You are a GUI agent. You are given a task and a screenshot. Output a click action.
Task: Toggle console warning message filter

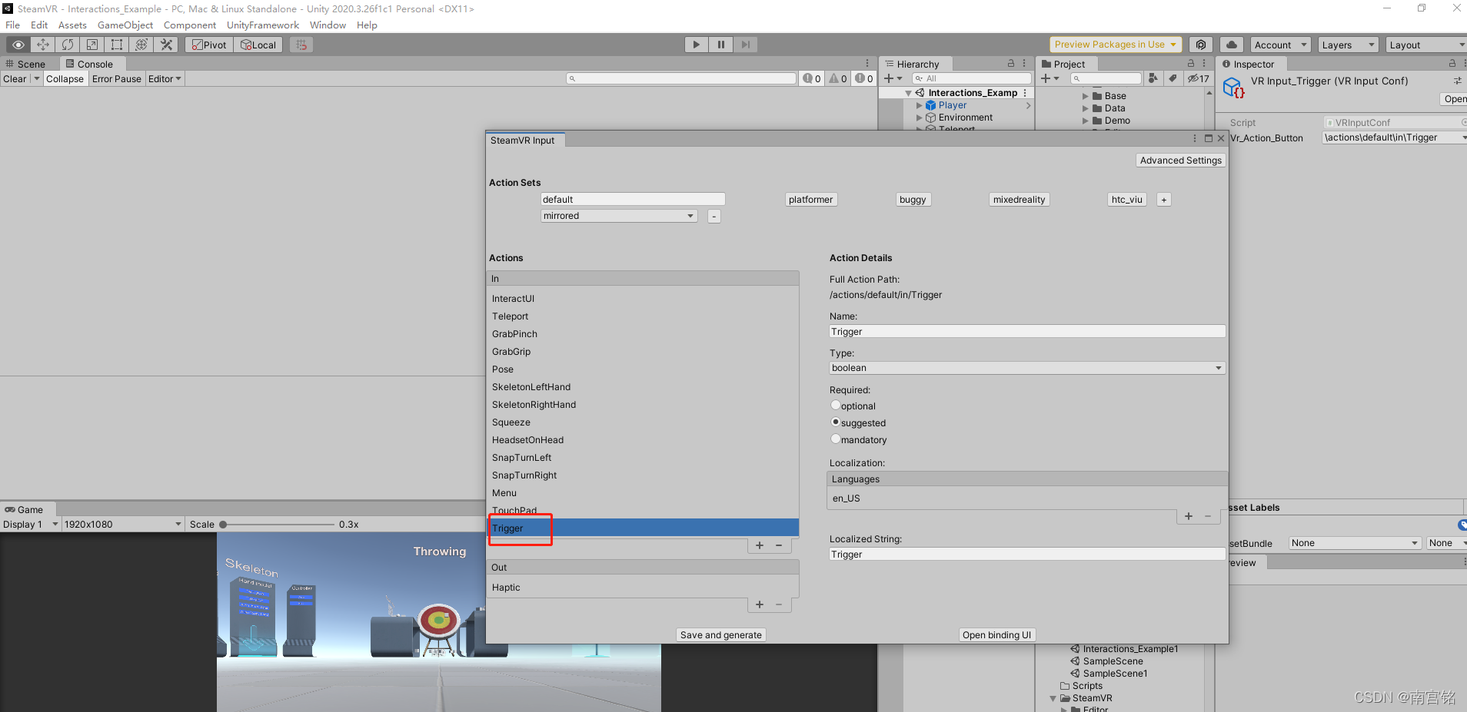838,78
